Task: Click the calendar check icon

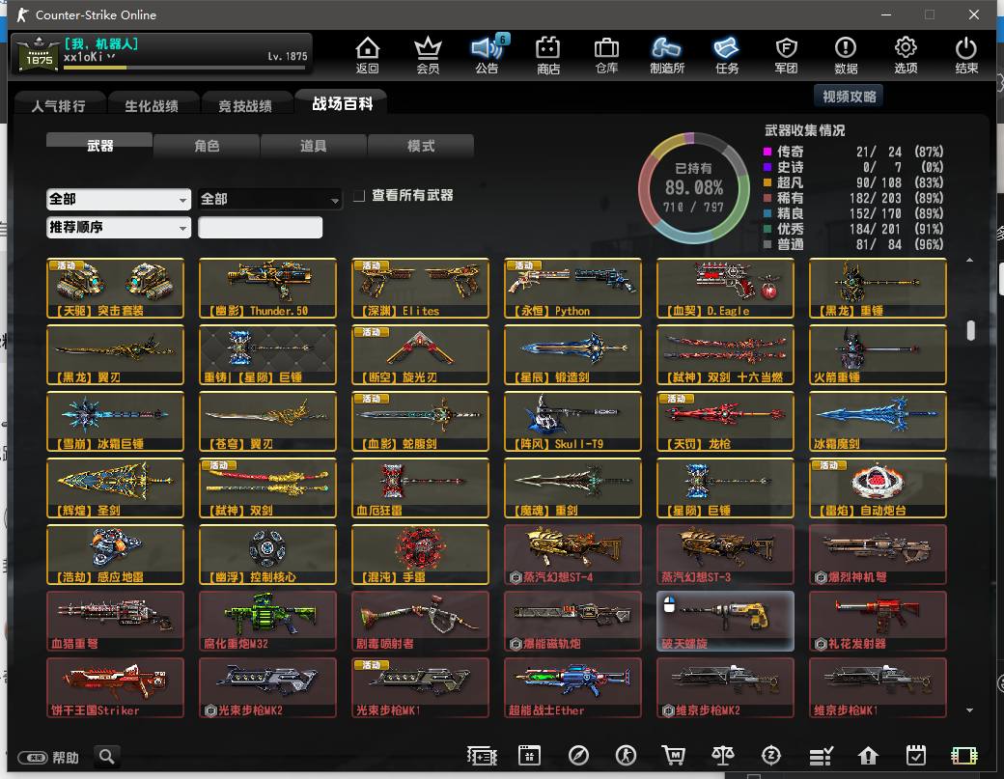Action: click(915, 756)
